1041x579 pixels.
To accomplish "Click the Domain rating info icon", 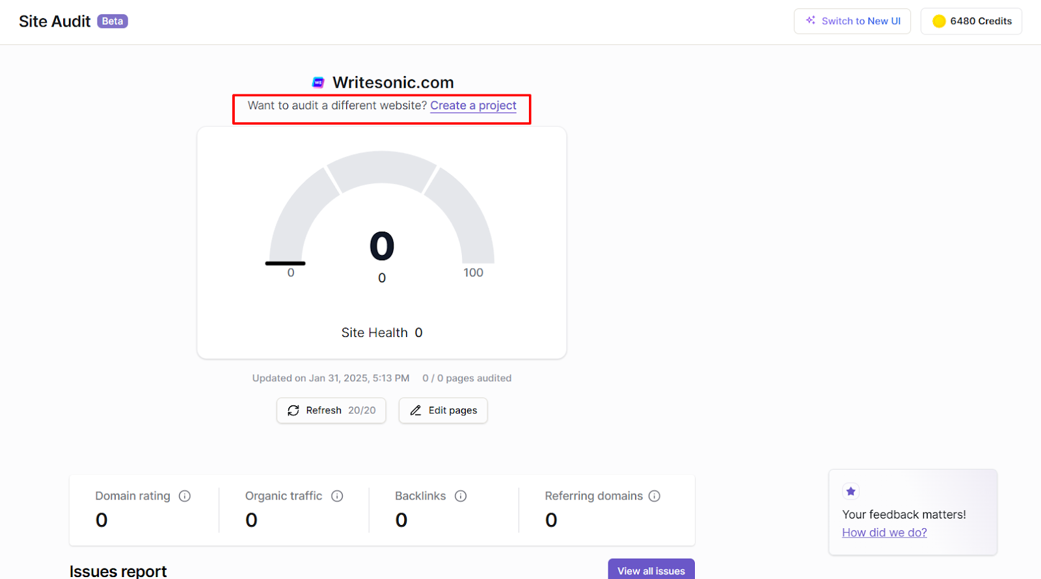I will click(x=185, y=496).
